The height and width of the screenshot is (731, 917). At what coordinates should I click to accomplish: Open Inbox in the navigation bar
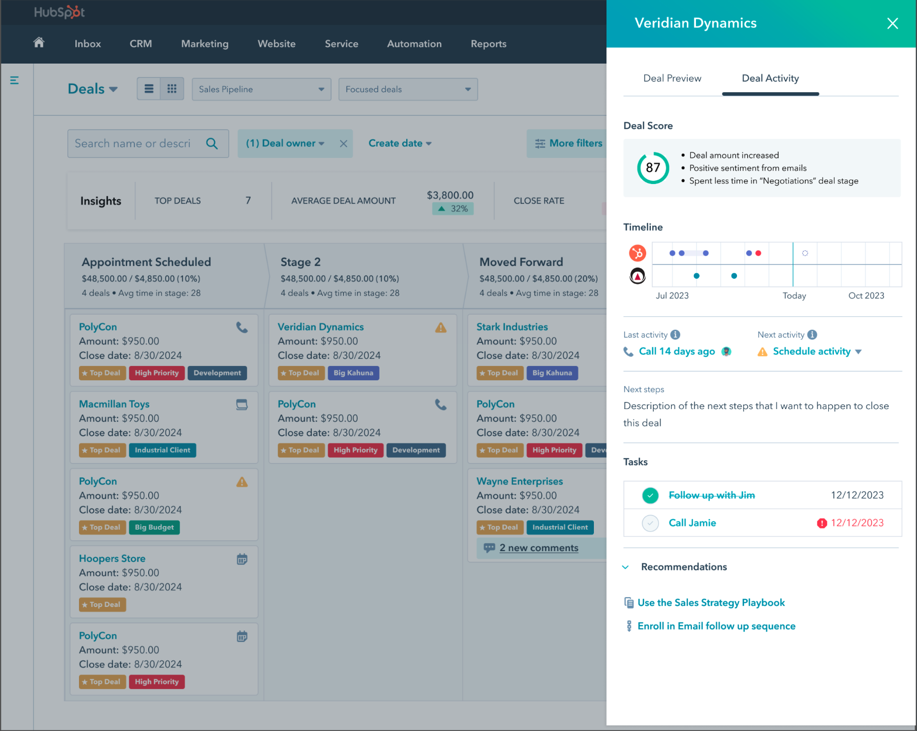click(88, 44)
